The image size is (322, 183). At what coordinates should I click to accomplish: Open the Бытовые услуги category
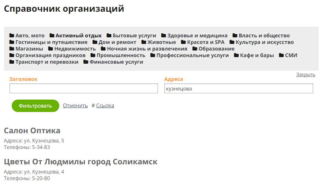pos(134,36)
